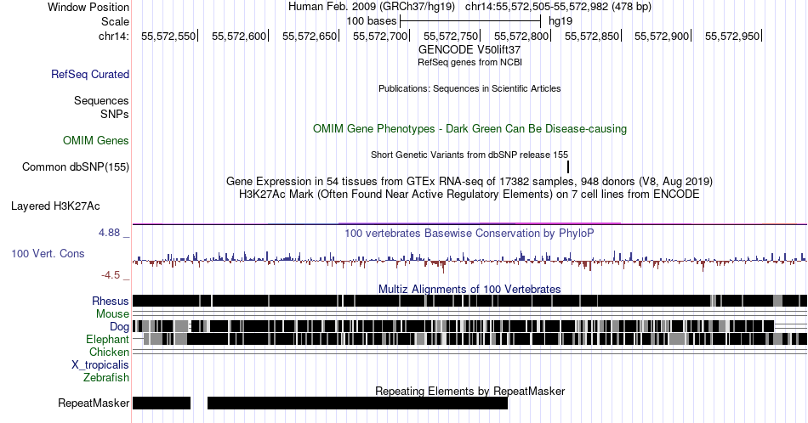Select the Common dbSNP(155) track label
808x423 pixels.
click(76, 166)
